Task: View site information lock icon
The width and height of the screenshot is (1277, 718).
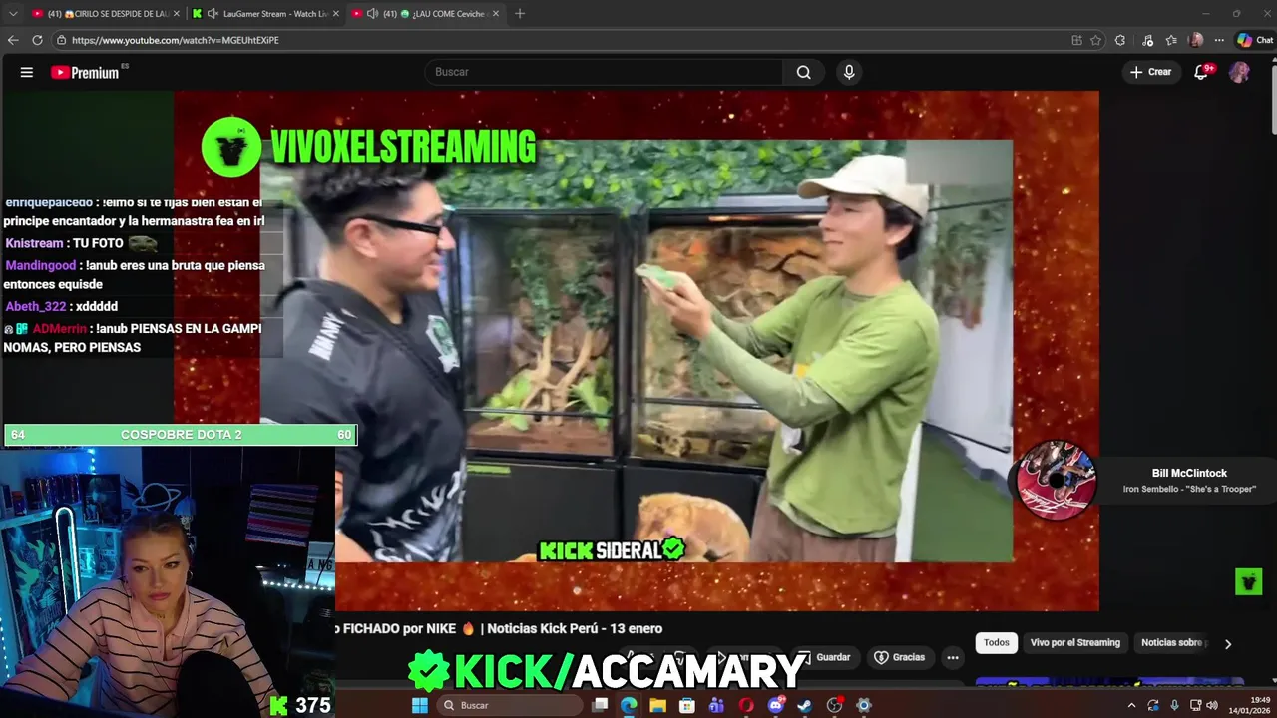Action: (x=61, y=40)
